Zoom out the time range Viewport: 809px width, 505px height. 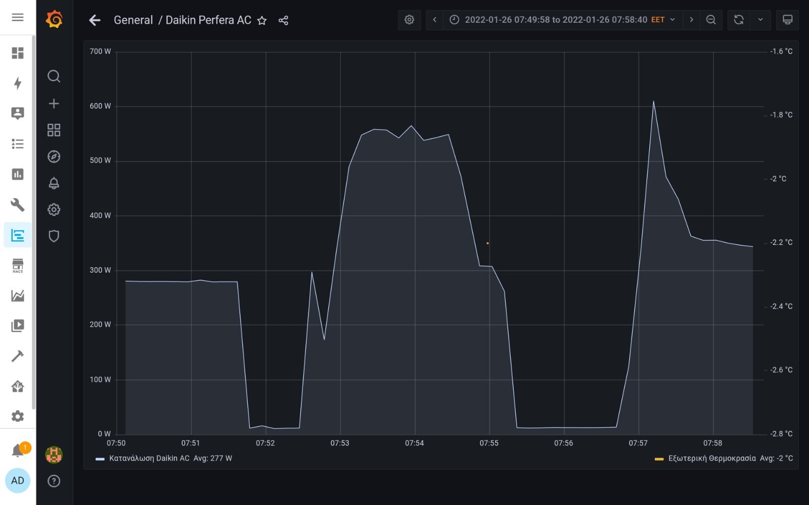711,20
